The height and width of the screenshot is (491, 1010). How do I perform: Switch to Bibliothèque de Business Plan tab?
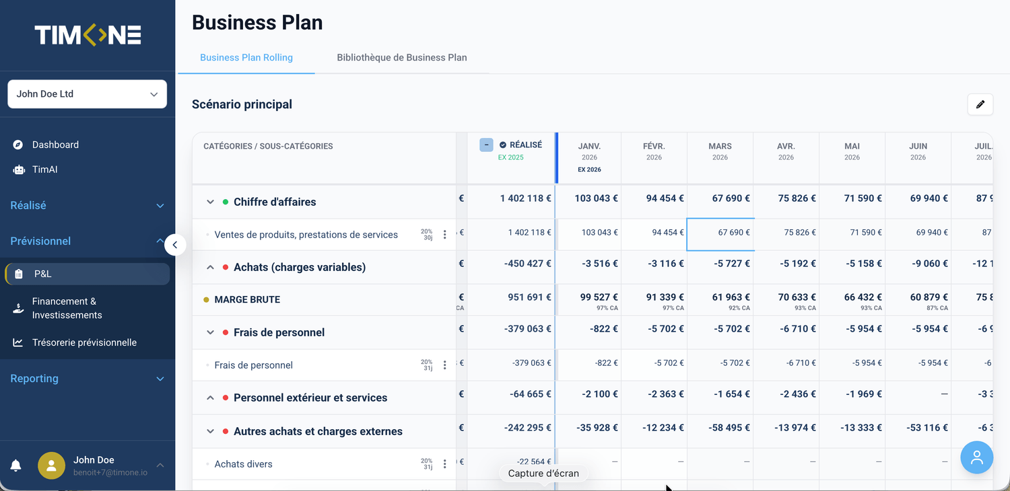pyautogui.click(x=401, y=57)
